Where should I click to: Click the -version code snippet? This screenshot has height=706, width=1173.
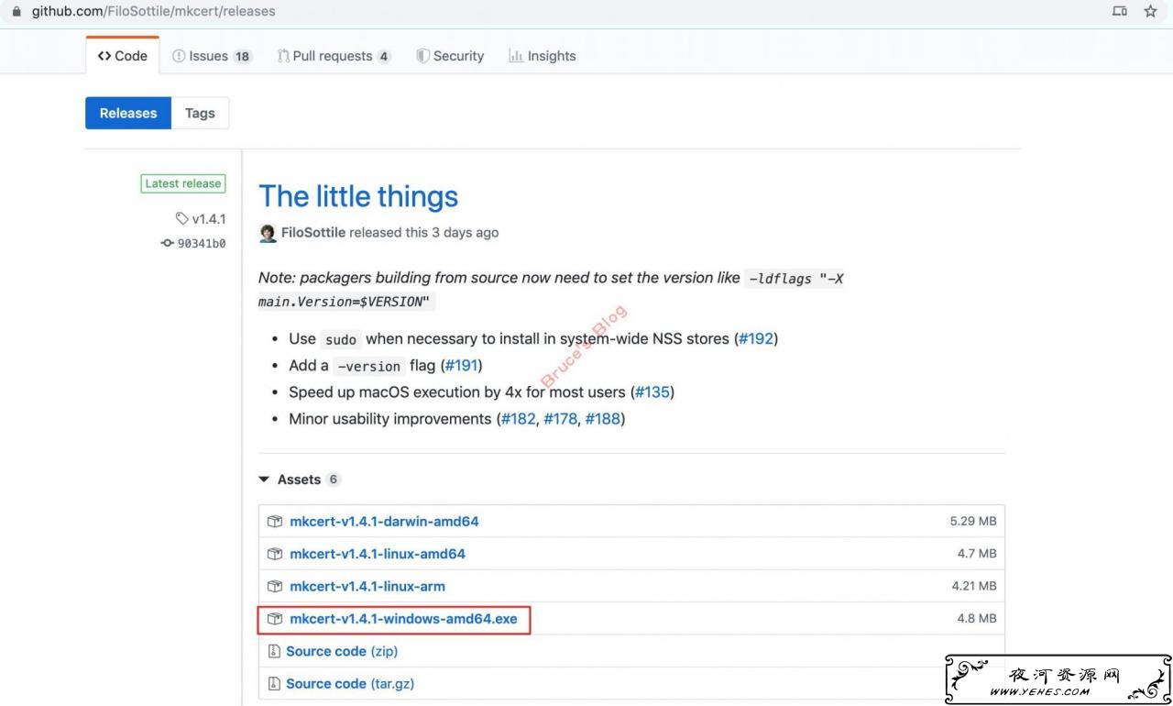pos(369,366)
